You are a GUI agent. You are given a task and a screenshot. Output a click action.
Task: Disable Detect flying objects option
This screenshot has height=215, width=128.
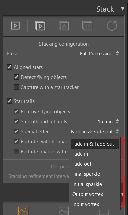pyautogui.click(x=16, y=77)
